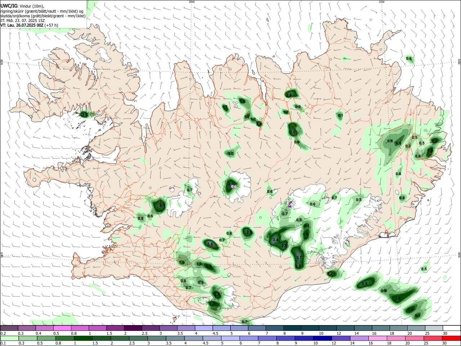Viewport: 461px width, 346px height.
Task: Click the 3.8 precipitation value on the map
Action: tap(210, 244)
